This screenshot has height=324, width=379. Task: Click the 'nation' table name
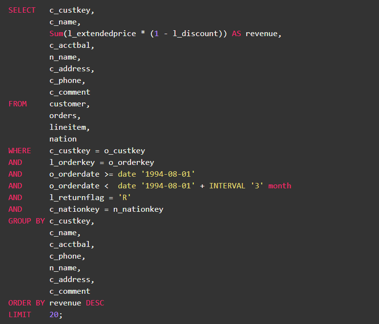click(63, 139)
